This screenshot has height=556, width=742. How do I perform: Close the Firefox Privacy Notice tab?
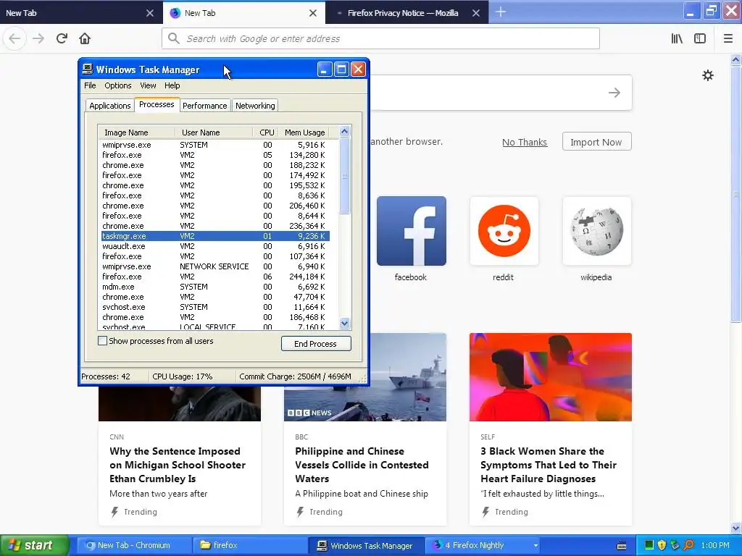pyautogui.click(x=476, y=13)
